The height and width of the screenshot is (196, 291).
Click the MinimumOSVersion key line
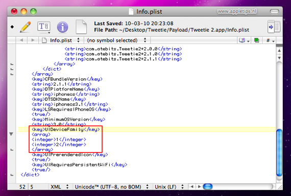[68, 119]
